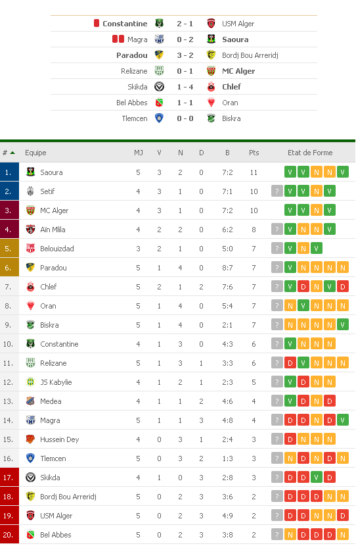
Task: Click the Setif team logo in standings
Action: [x=31, y=191]
